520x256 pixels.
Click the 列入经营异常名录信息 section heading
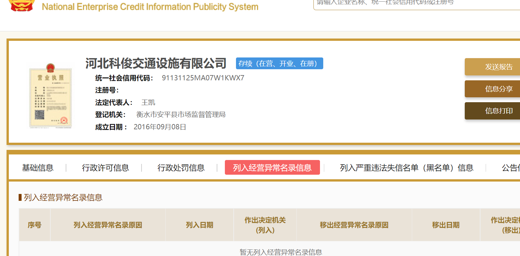[x=63, y=198]
